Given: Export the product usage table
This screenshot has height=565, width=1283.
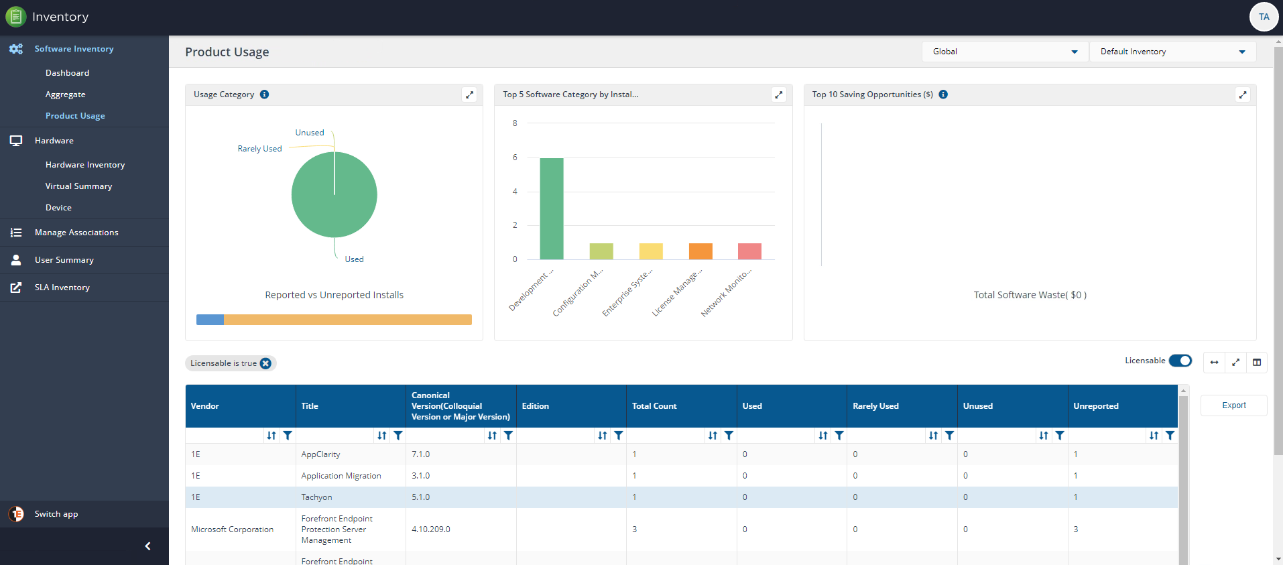Looking at the screenshot, I should tap(1234, 405).
